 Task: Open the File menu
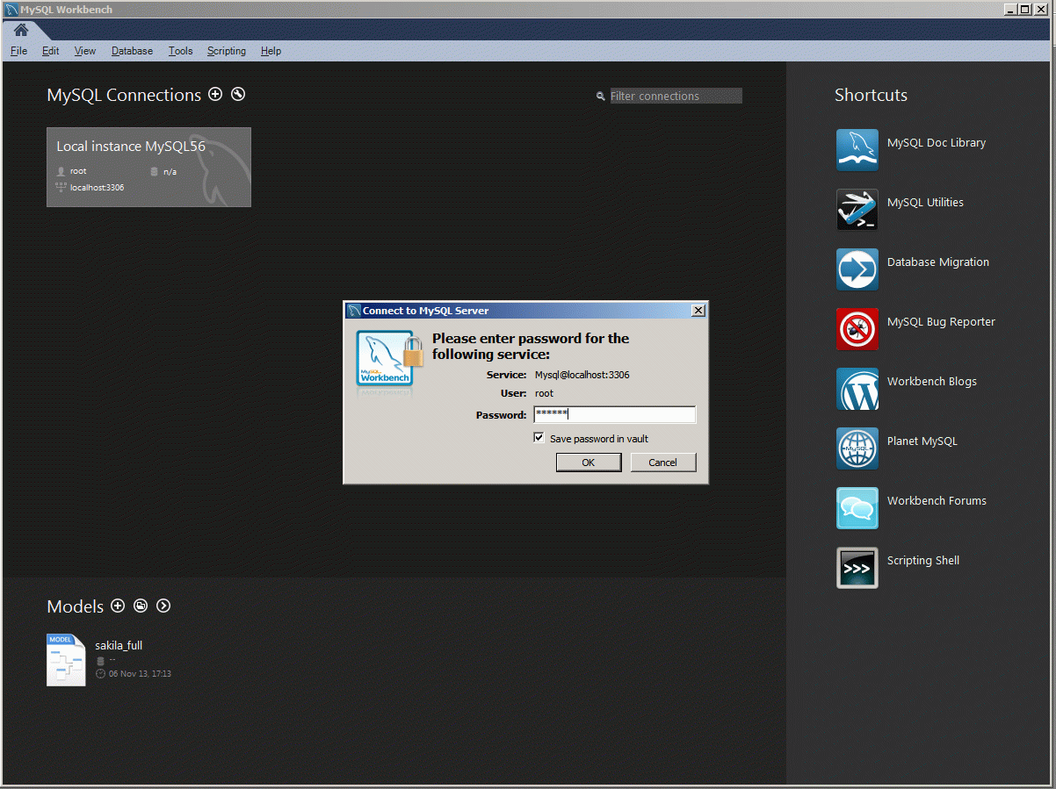point(19,51)
